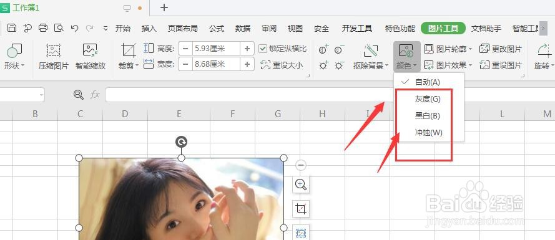Screen dimensions: 555x240
Task: Open the 形状 shape dropdown
Action: click(x=14, y=57)
